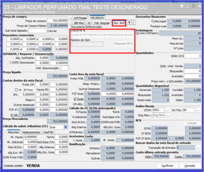Click the Calcular button beside Sub-total digitado

[x=52, y=31]
